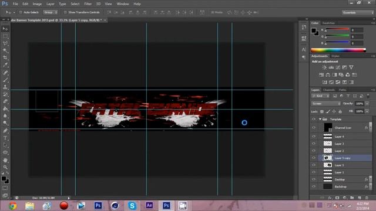Hide the Backdrop layer
This screenshot has width=376, height=211.
click(x=314, y=186)
